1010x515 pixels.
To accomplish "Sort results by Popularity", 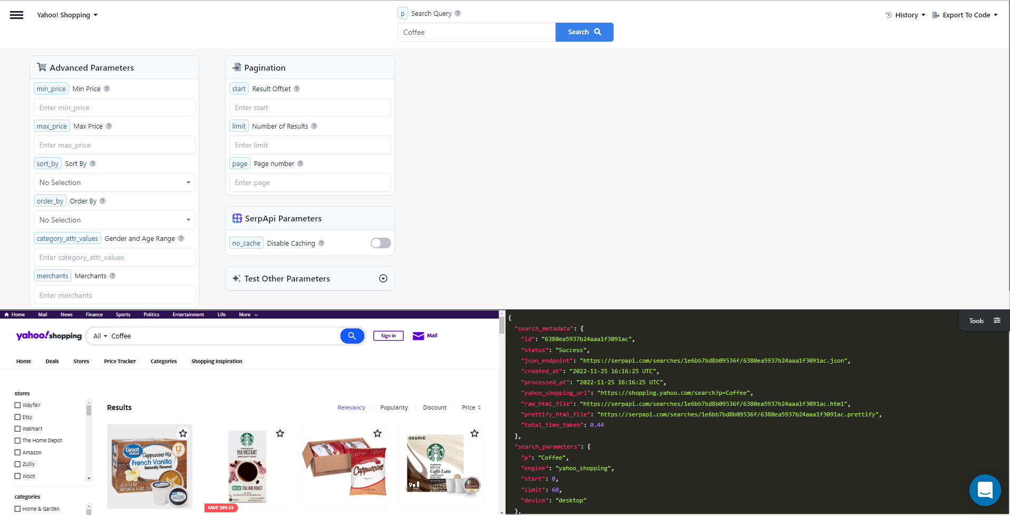I will tap(394, 407).
